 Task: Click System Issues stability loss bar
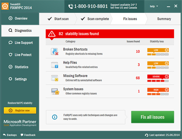pos(158,94)
